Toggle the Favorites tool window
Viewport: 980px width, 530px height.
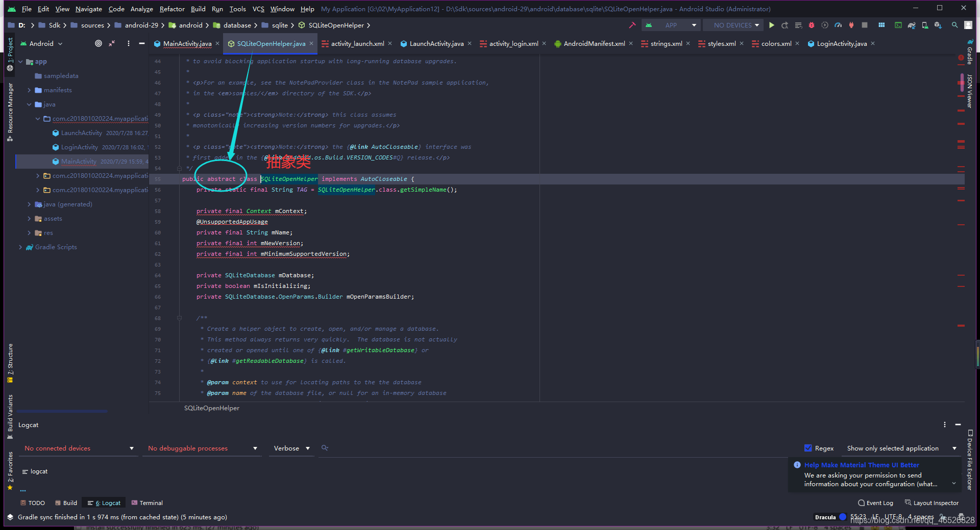click(10, 470)
